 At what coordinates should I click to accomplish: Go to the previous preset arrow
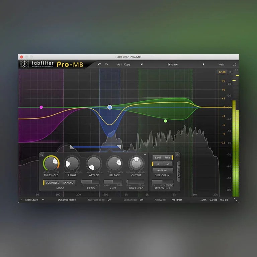point(142,64)
